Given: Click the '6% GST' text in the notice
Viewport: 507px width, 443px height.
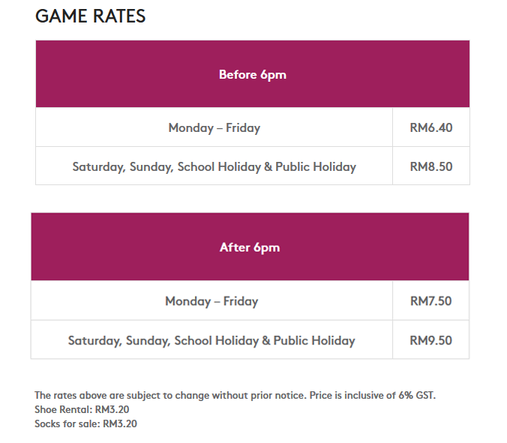Looking at the screenshot, I should point(417,395).
